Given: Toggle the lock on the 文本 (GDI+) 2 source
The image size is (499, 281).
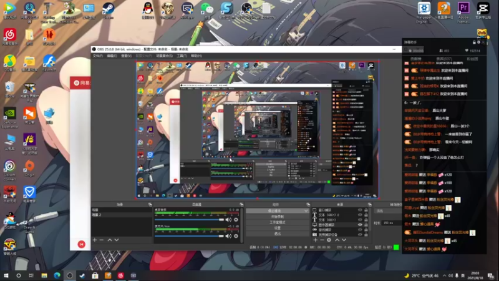Looking at the screenshot, I should point(366,215).
